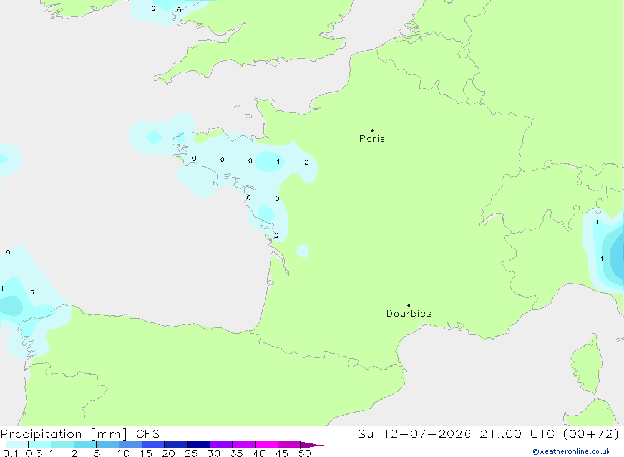Click the 20 mm dark blue legend swatch
This screenshot has height=457, width=624.
175,445
